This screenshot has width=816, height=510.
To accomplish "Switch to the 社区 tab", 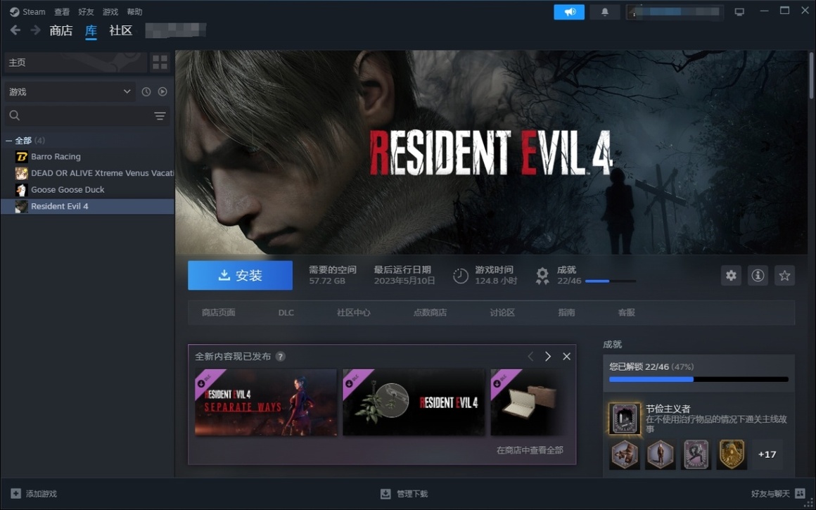I will click(x=121, y=30).
